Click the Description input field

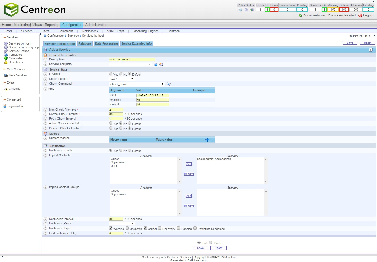(132, 60)
